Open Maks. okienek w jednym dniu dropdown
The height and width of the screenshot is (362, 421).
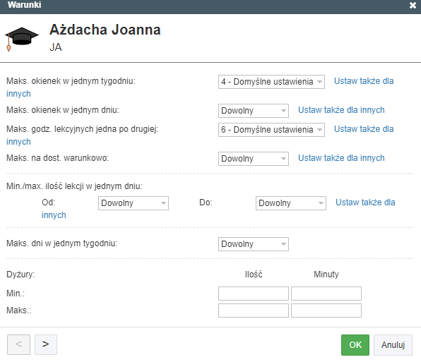[x=254, y=111]
